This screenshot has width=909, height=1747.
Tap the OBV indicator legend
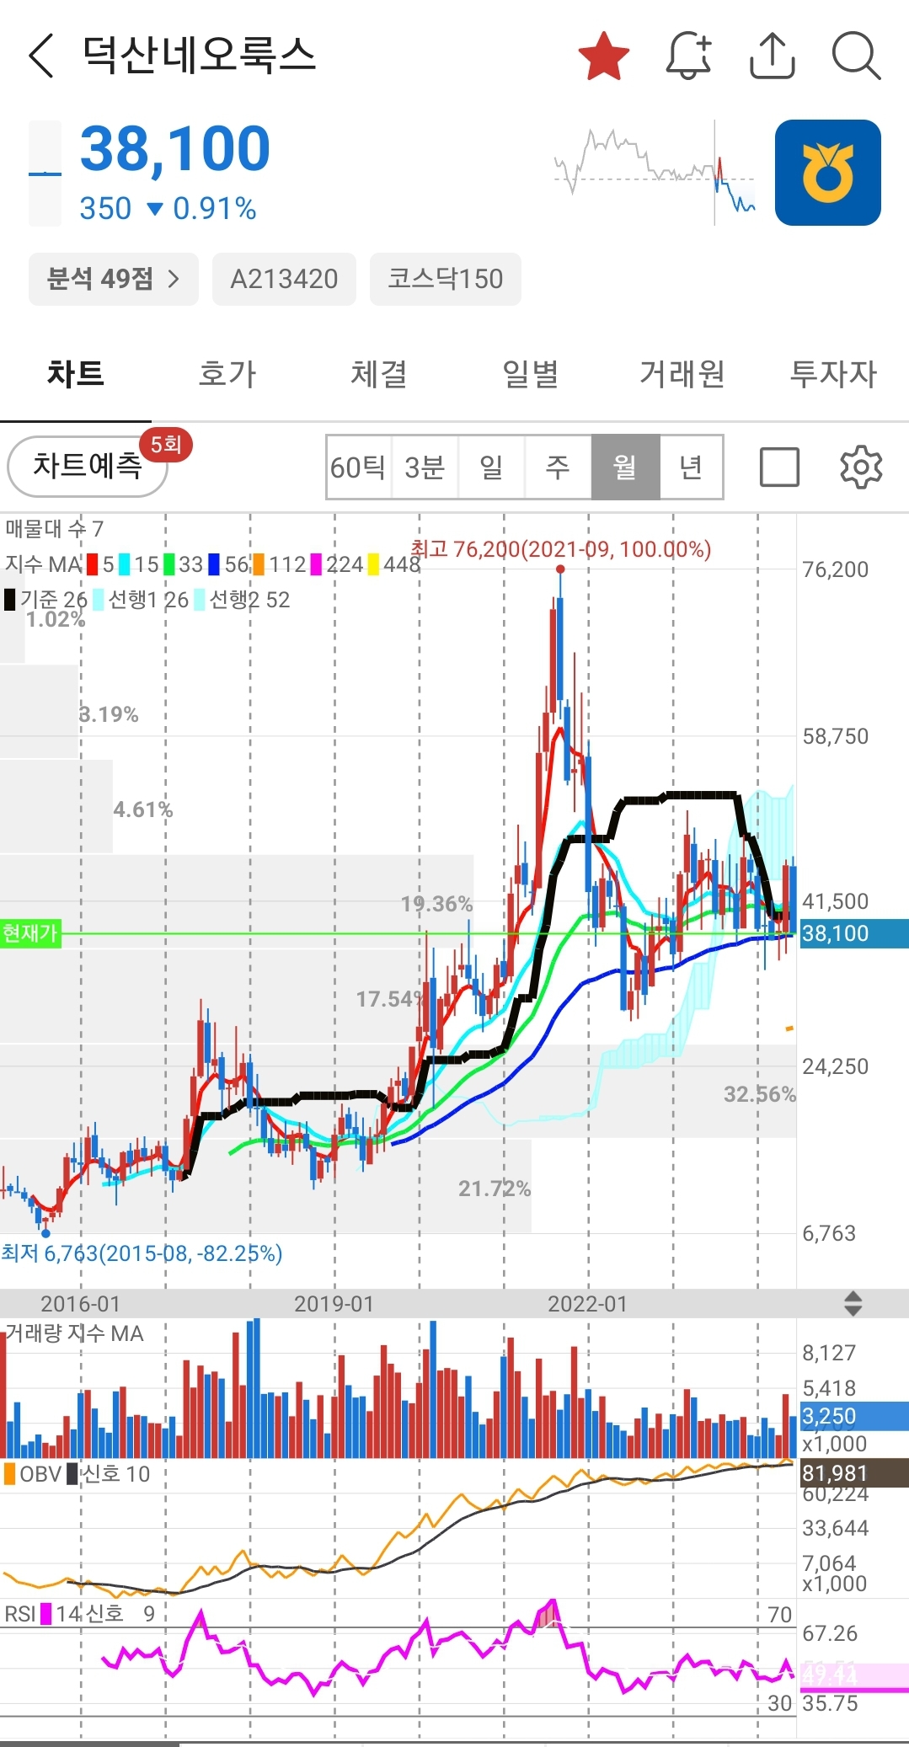click(x=33, y=1474)
